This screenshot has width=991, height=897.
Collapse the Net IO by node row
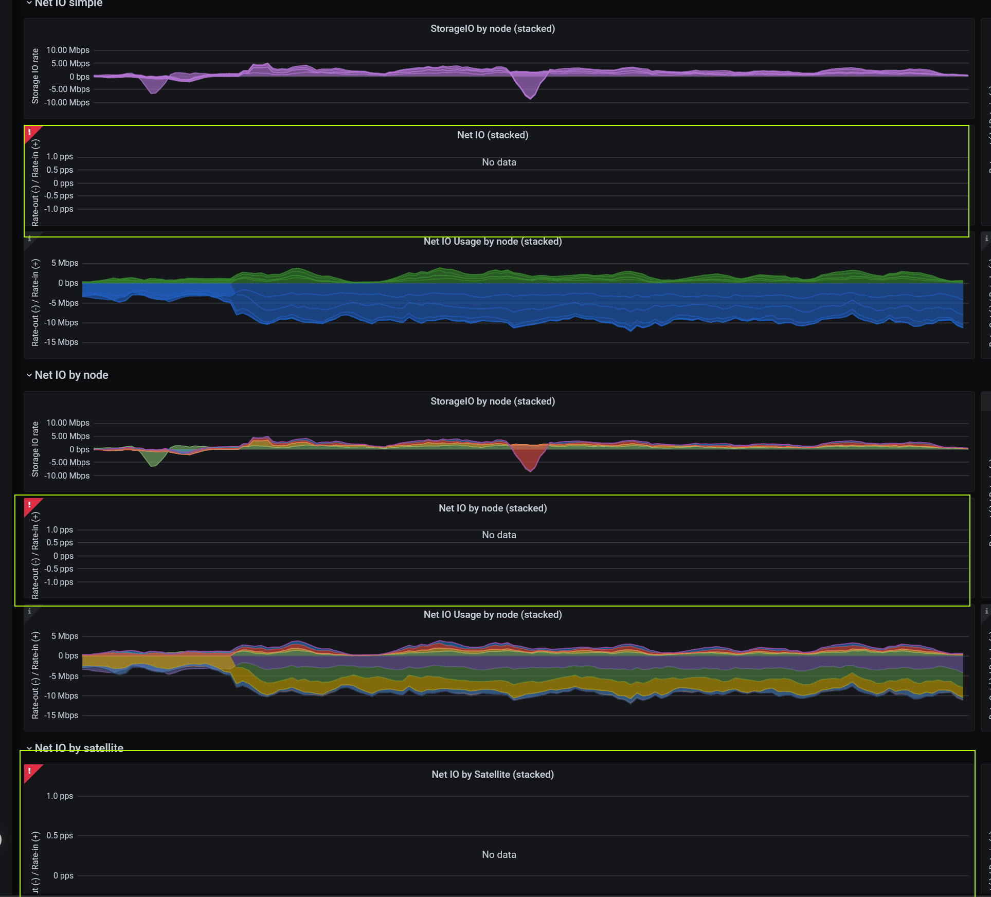point(29,375)
